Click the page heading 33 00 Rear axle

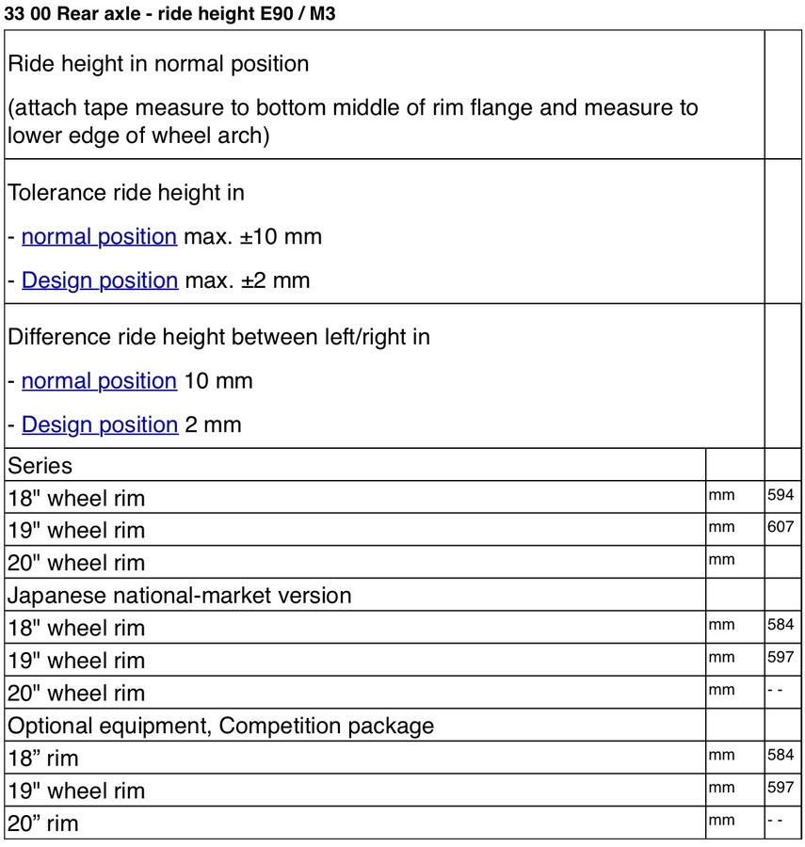pyautogui.click(x=169, y=13)
